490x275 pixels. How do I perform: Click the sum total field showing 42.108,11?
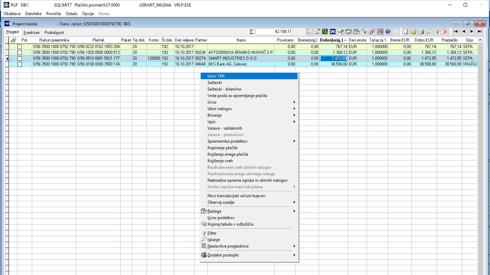274,32
